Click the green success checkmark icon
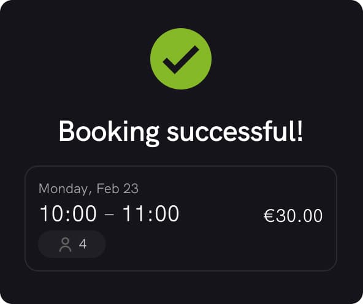 click(x=181, y=59)
